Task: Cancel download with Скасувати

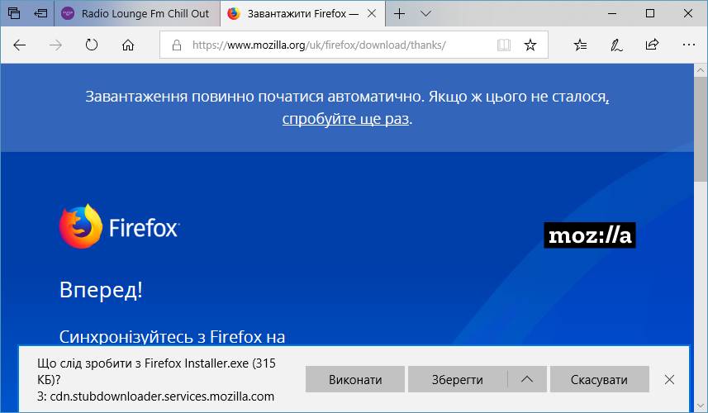Action: pyautogui.click(x=599, y=380)
